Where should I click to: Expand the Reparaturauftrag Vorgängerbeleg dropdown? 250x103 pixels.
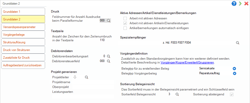coord(234,73)
